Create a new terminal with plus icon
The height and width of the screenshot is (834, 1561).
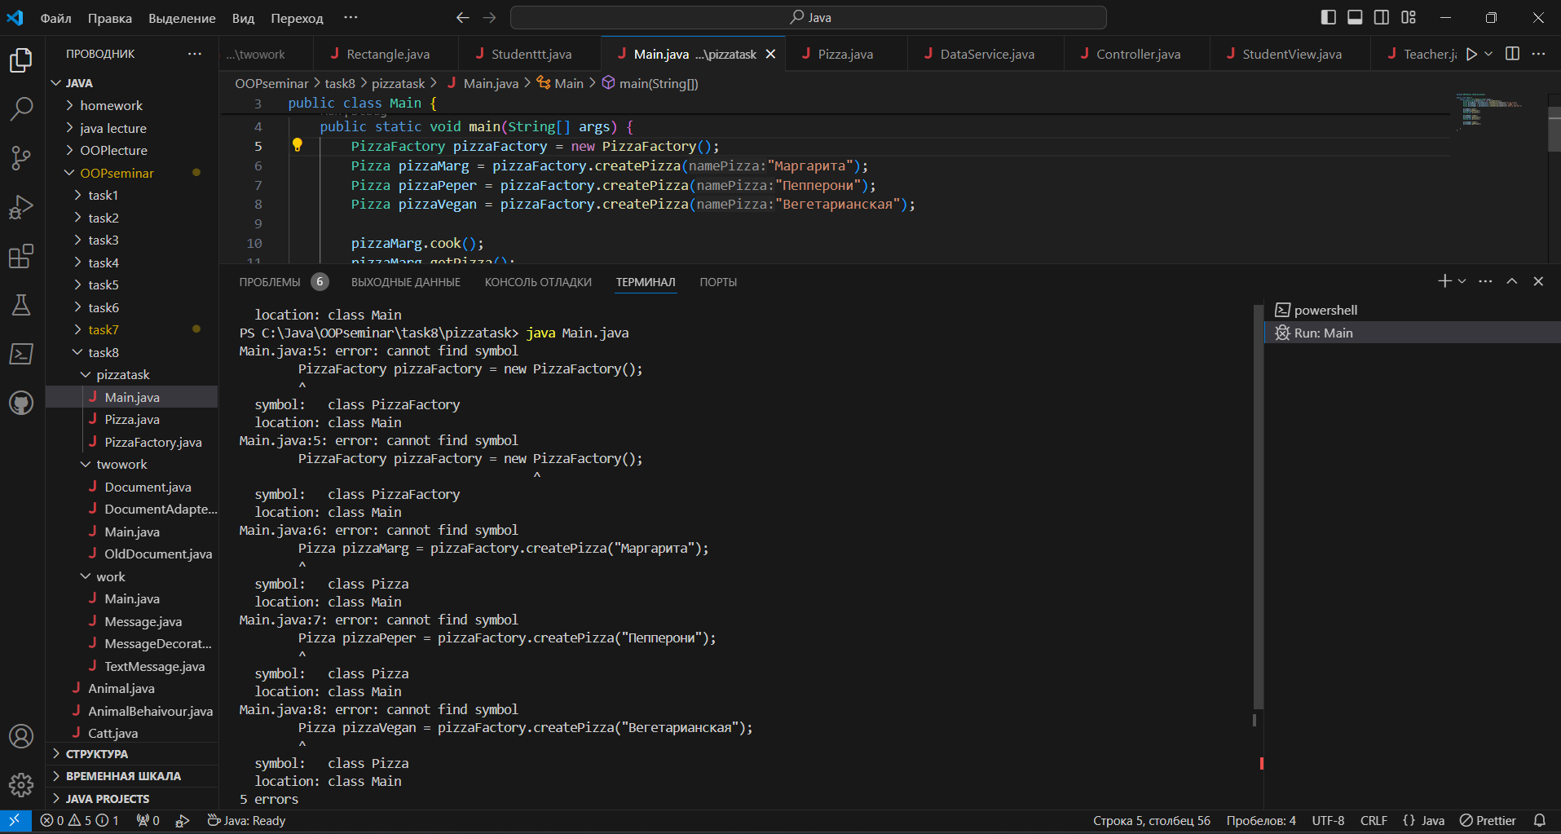click(x=1444, y=281)
